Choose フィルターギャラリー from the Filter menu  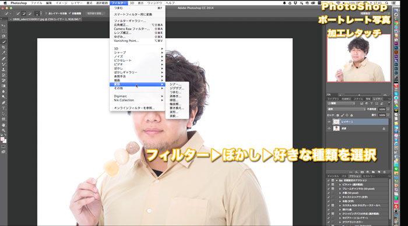pyautogui.click(x=138, y=21)
